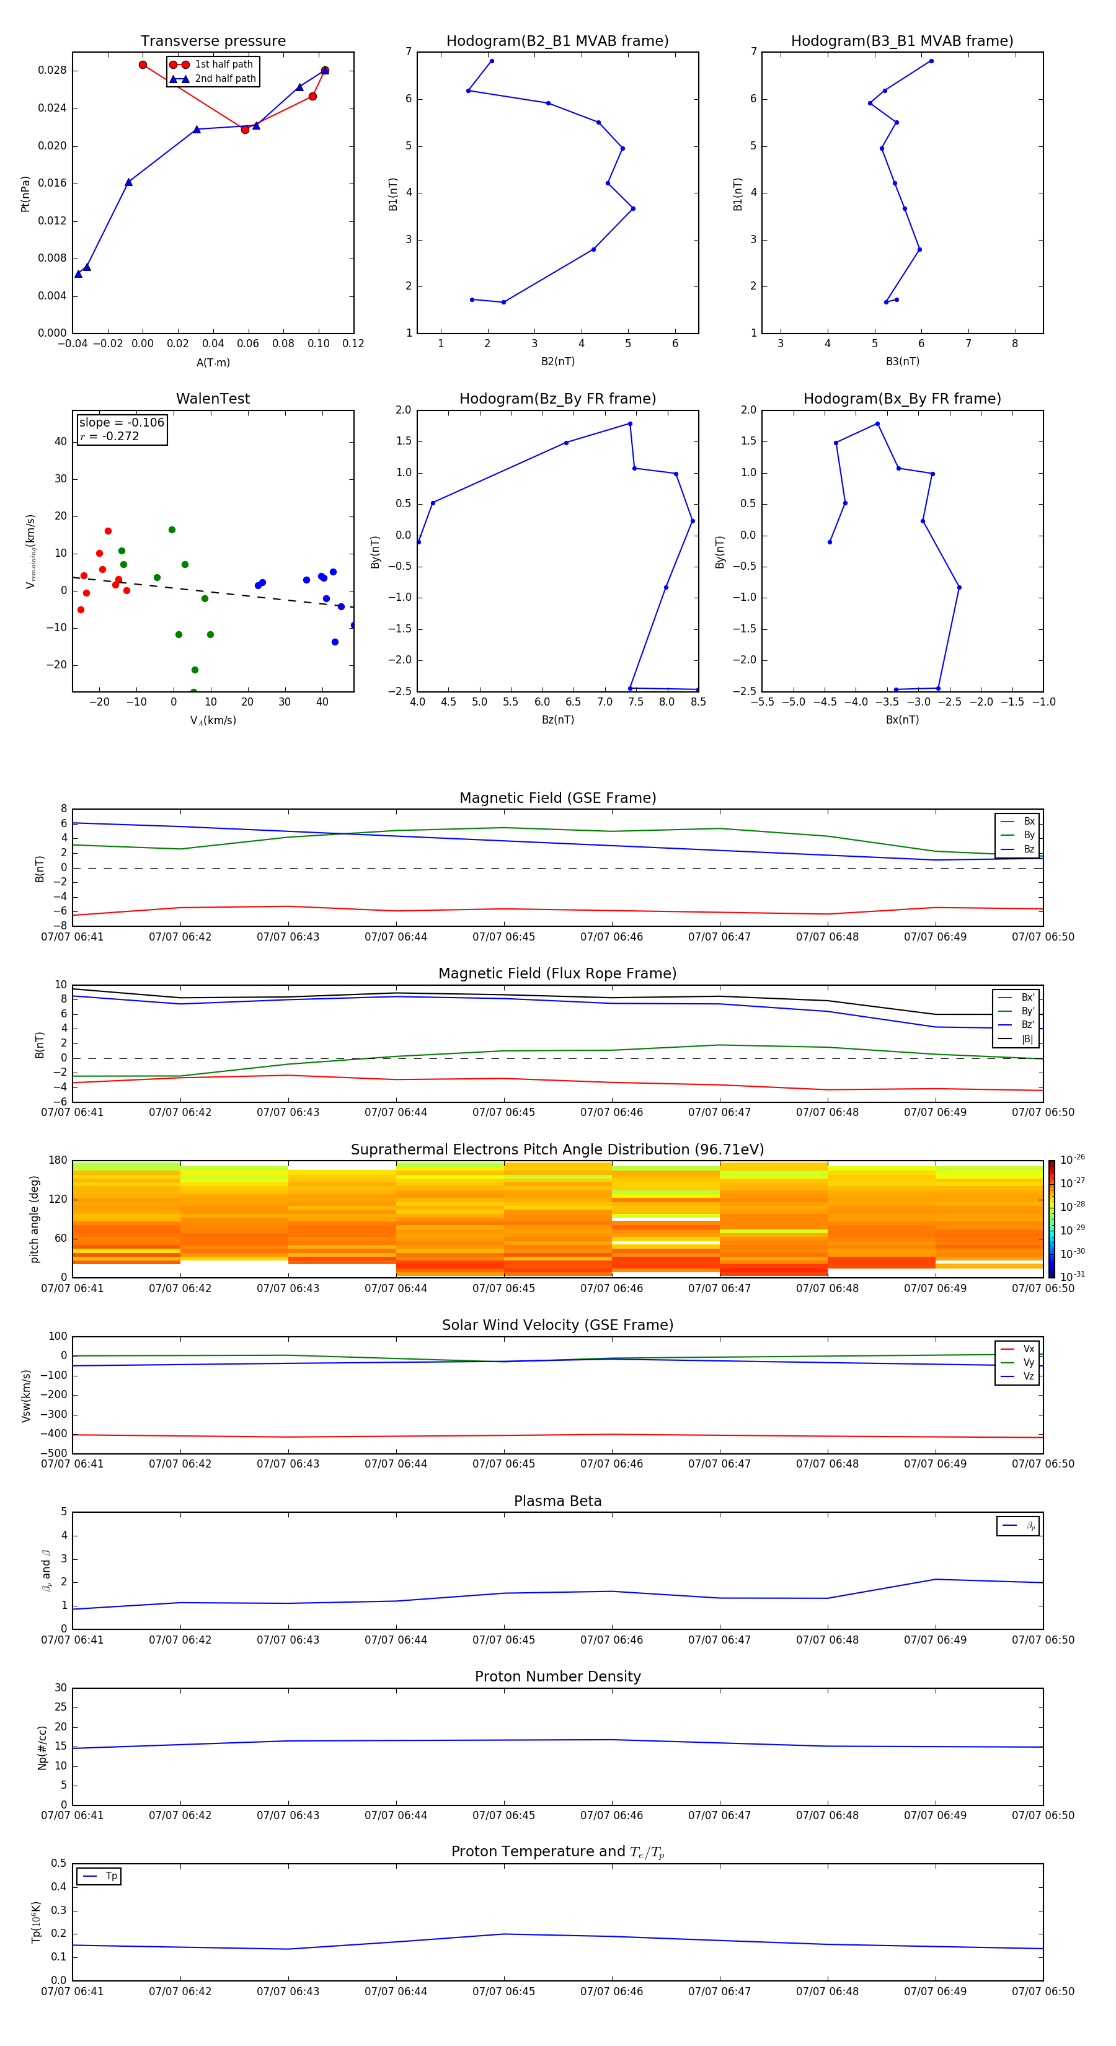Click the '2nd half path' legend entry

click(212, 79)
